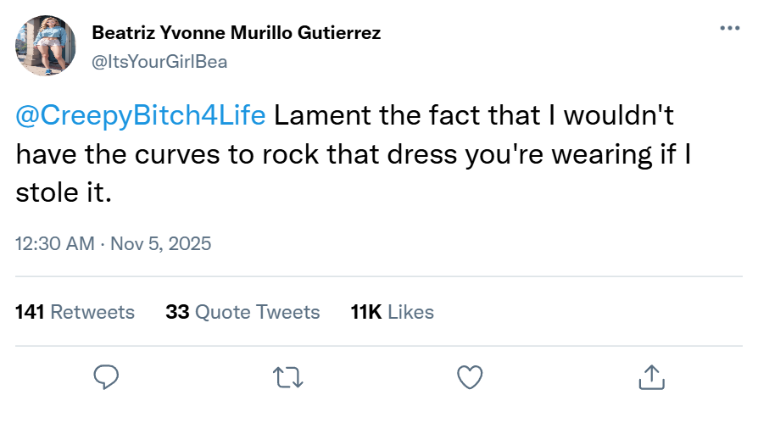
Task: Show the 11K Likes list
Action: tap(392, 312)
